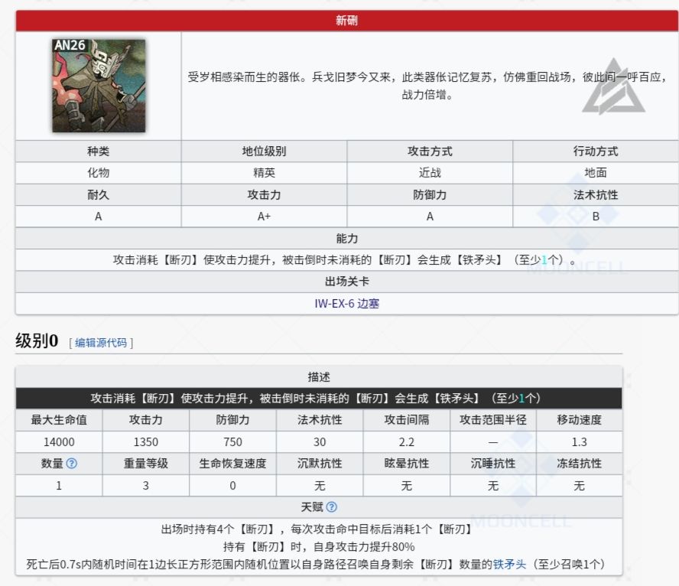Click the 出场关卡 section header

[347, 282]
